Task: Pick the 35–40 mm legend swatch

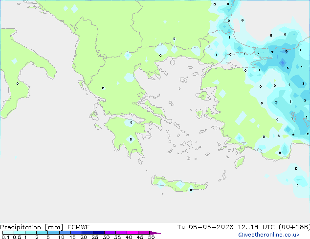Action: tap(121, 233)
